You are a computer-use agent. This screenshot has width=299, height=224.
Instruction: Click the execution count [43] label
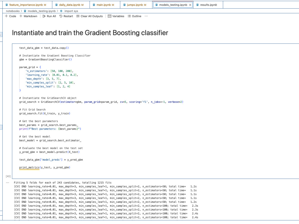tap(8, 176)
